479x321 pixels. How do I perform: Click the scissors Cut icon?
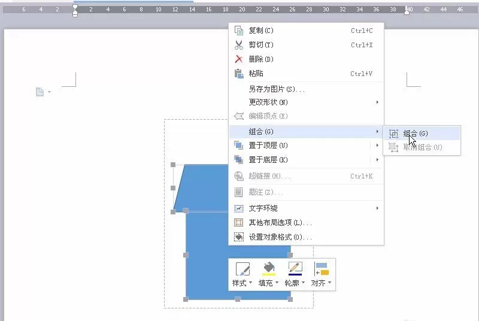(239, 45)
